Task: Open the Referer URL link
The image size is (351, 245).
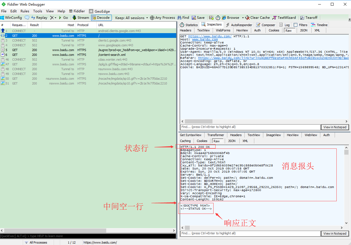Action: point(273,58)
